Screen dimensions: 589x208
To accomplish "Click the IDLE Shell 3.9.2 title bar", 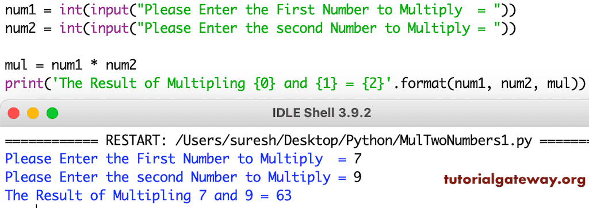I will [x=294, y=113].
